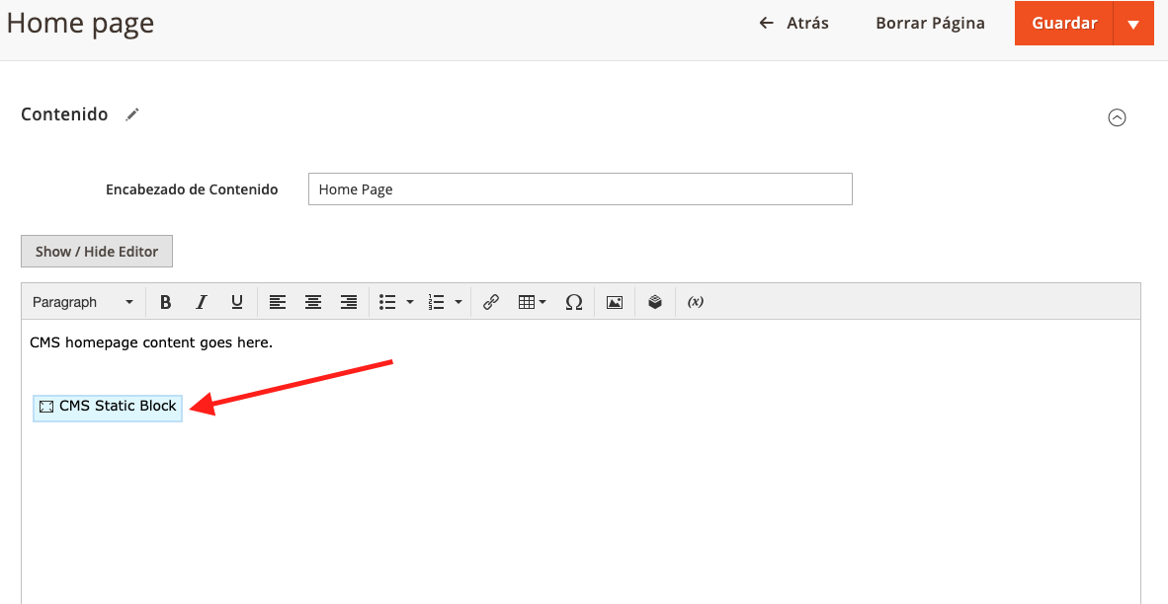Click the Encabezado de Contenido input field
The height and width of the screenshot is (604, 1168).
[580, 189]
